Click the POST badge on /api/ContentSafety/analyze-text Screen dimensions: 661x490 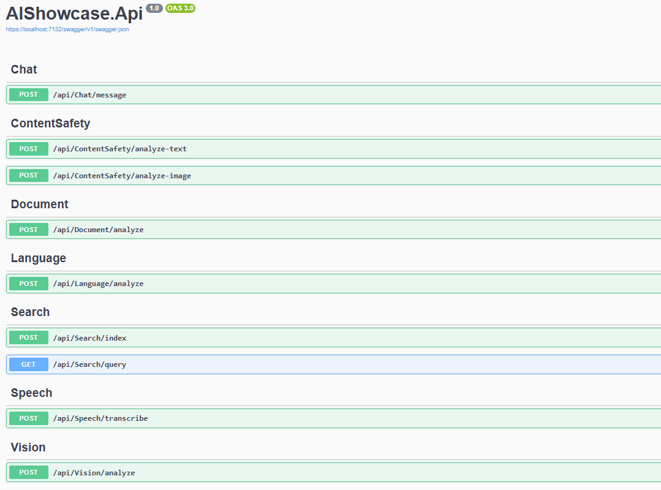[x=28, y=148]
